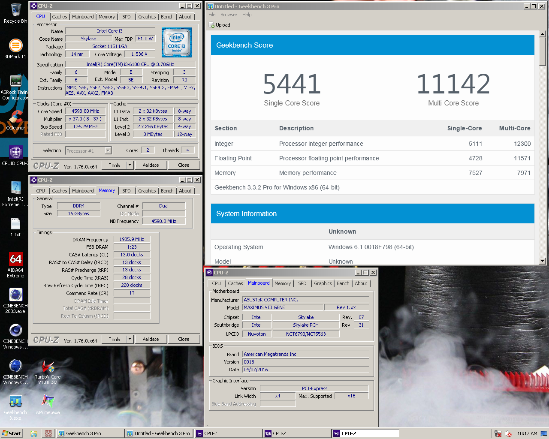Select the Memory tab in CPU-Z Mainboard window
Image resolution: width=549 pixels, height=439 pixels.
click(283, 283)
